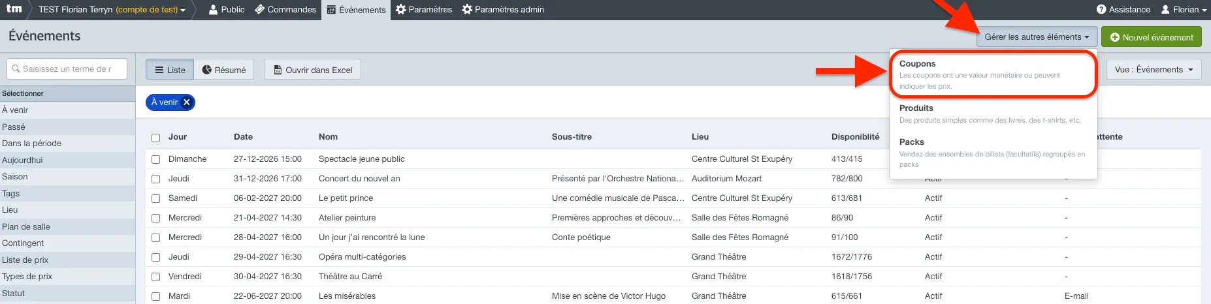The height and width of the screenshot is (304, 1211).
Task: Select Liste de prix filter
Action: (x=67, y=260)
